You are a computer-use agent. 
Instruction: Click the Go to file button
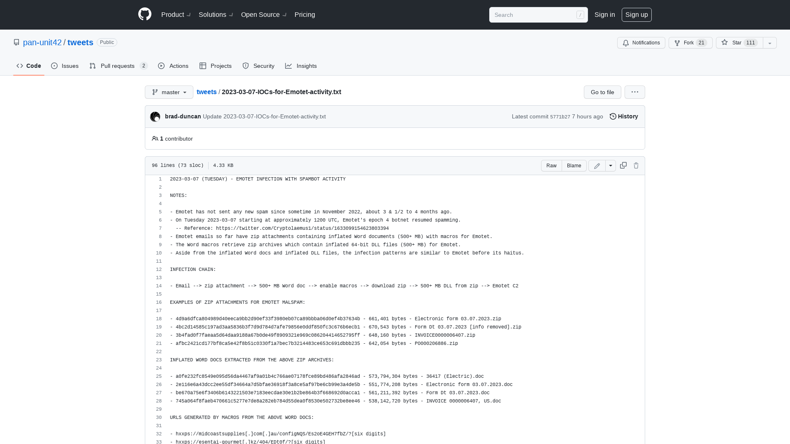[x=602, y=92]
